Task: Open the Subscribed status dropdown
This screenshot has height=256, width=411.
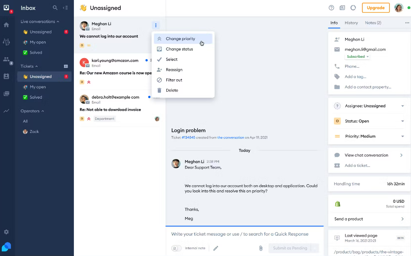Action: (357, 57)
